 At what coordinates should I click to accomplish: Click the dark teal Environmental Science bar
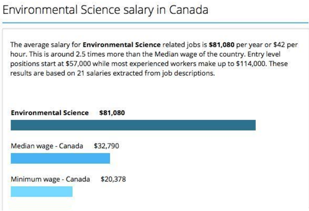tap(133, 125)
